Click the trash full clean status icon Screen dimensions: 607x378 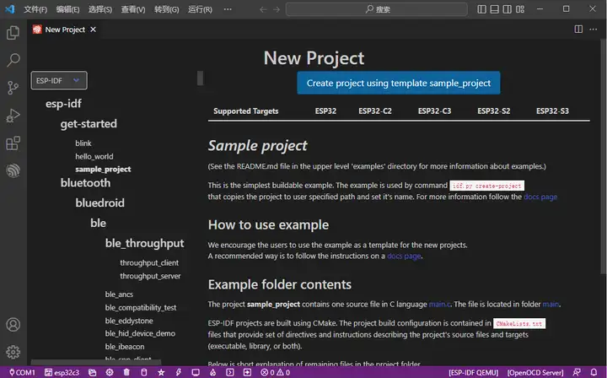pyautogui.click(x=126, y=373)
